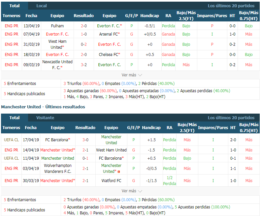Open FC Barcelona* link dated 17/04/19
260x216 pixels.
pyautogui.click(x=58, y=140)
